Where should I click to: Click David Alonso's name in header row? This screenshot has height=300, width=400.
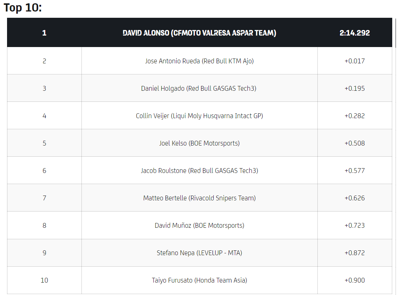coord(199,33)
